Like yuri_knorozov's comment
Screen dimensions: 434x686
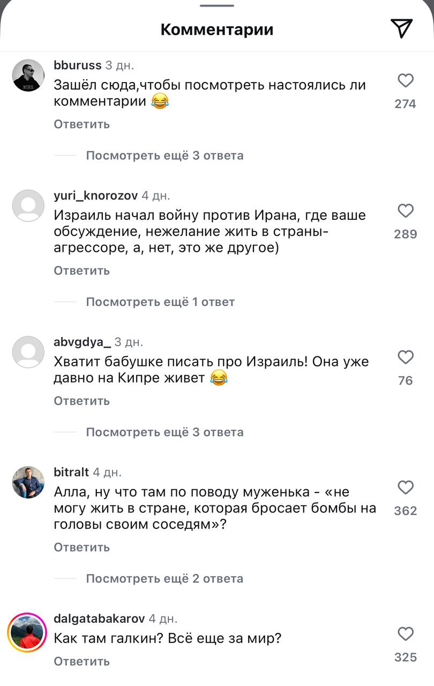pyautogui.click(x=406, y=211)
